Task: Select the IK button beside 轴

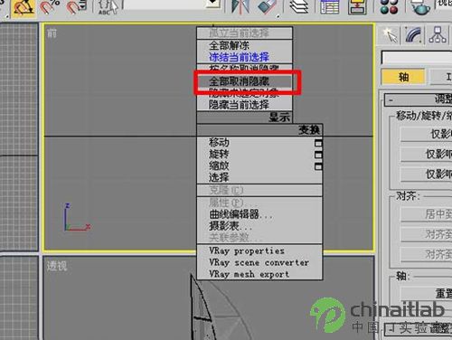Action: tap(441, 77)
